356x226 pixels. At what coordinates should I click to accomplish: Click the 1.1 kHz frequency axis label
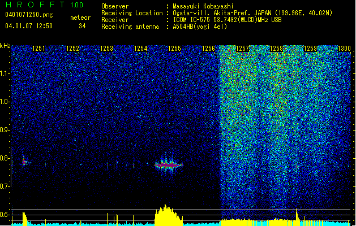(x=5, y=73)
